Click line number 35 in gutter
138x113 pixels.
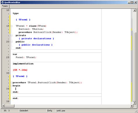pyautogui.click(x=8, y=89)
